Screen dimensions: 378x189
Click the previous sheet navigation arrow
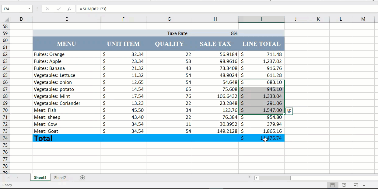9,178
